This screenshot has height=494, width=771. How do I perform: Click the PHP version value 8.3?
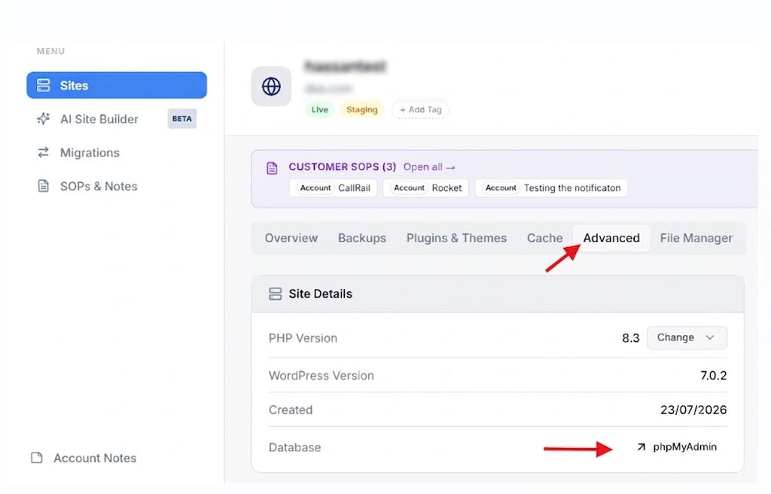click(x=630, y=338)
